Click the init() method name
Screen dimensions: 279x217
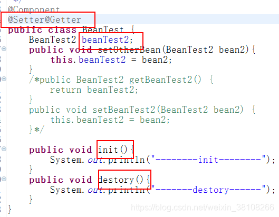tap(113, 150)
